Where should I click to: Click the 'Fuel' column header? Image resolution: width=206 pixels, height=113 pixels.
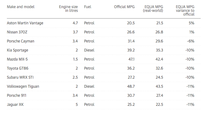(88, 7)
